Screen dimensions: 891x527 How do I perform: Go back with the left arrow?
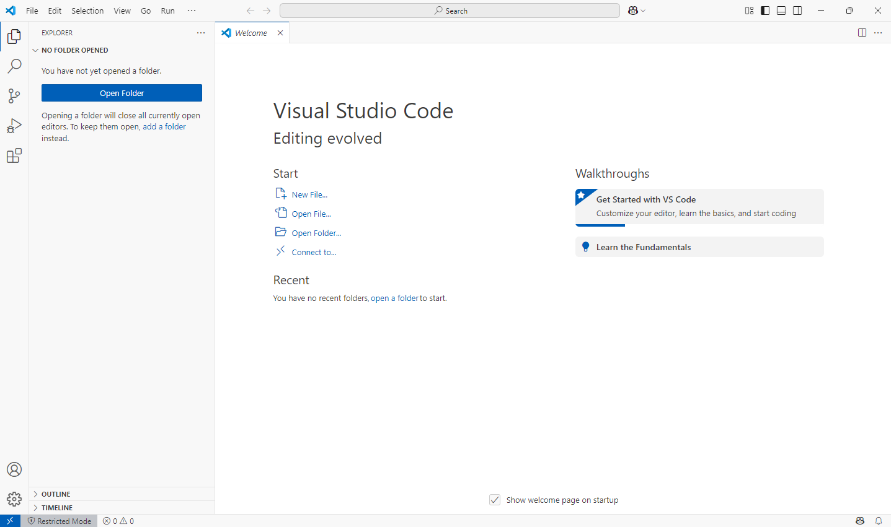(x=250, y=11)
